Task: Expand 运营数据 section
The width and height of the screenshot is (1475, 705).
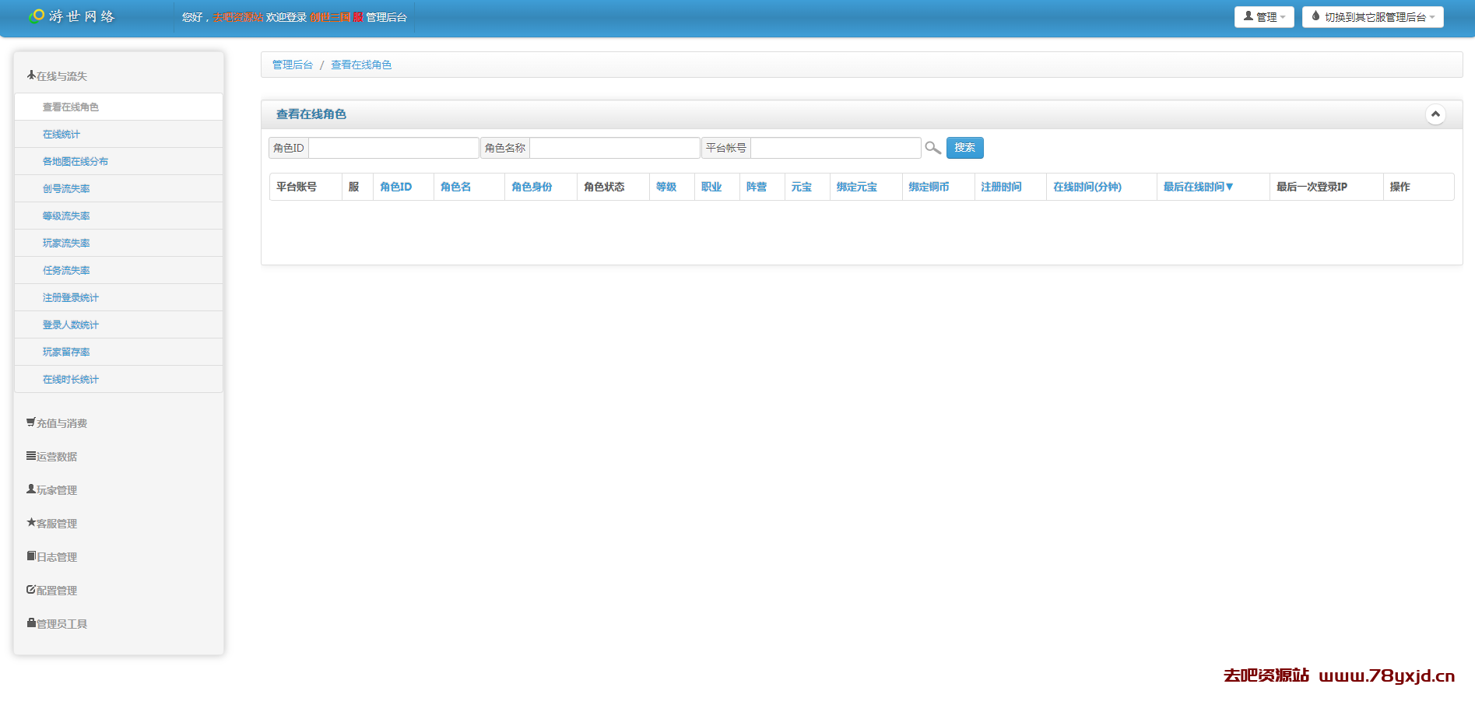Action: 51,457
